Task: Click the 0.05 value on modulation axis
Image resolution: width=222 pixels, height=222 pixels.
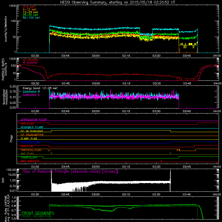Action: [13, 103]
